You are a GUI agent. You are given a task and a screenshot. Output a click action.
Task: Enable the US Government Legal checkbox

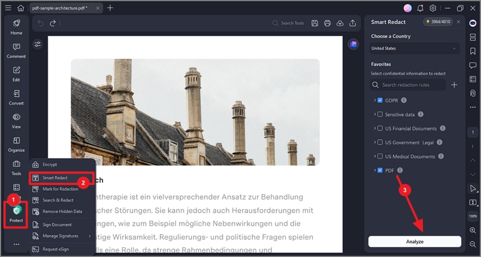[380, 142]
